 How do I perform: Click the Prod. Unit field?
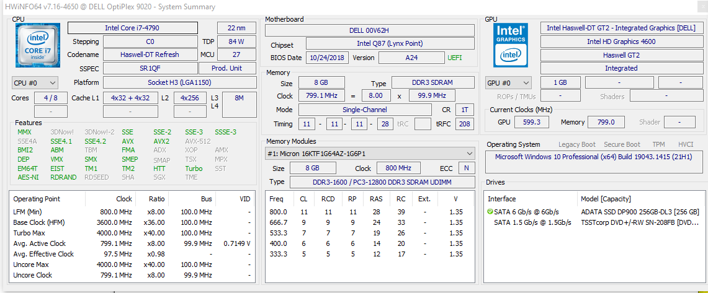[227, 68]
